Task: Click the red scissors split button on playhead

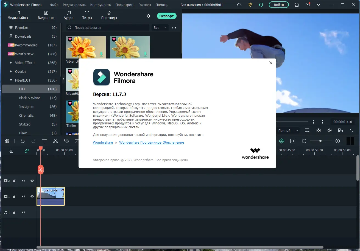Action: pos(41,170)
